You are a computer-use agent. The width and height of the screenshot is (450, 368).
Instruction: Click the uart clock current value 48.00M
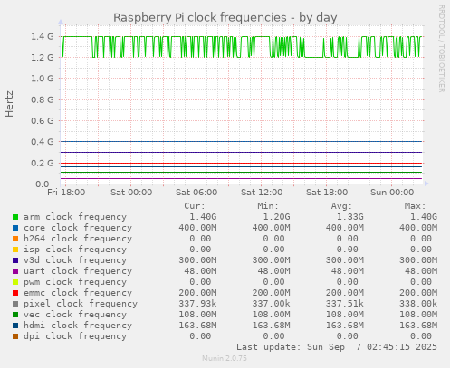point(200,271)
